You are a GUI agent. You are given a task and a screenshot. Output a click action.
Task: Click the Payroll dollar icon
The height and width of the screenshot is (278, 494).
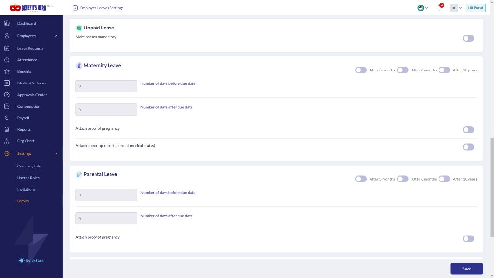click(7, 118)
